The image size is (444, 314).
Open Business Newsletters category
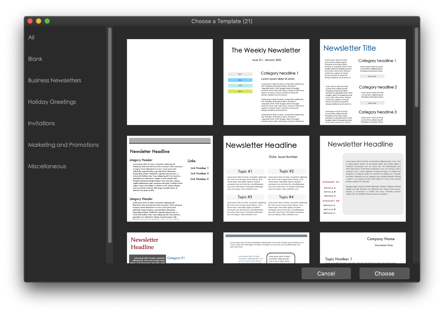(x=54, y=80)
